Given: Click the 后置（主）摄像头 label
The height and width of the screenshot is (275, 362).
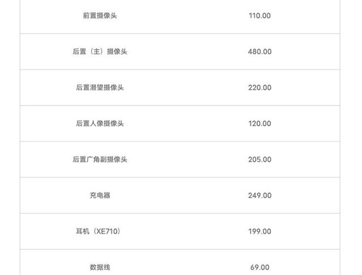Looking at the screenshot, I should click(100, 51).
